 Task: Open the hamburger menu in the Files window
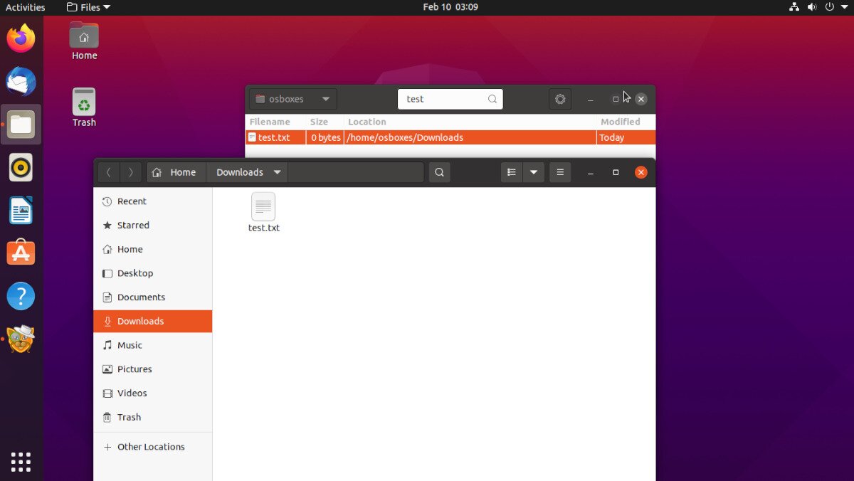coord(560,171)
